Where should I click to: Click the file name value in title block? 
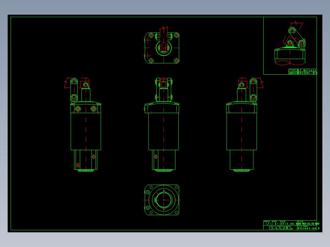pos(308,228)
